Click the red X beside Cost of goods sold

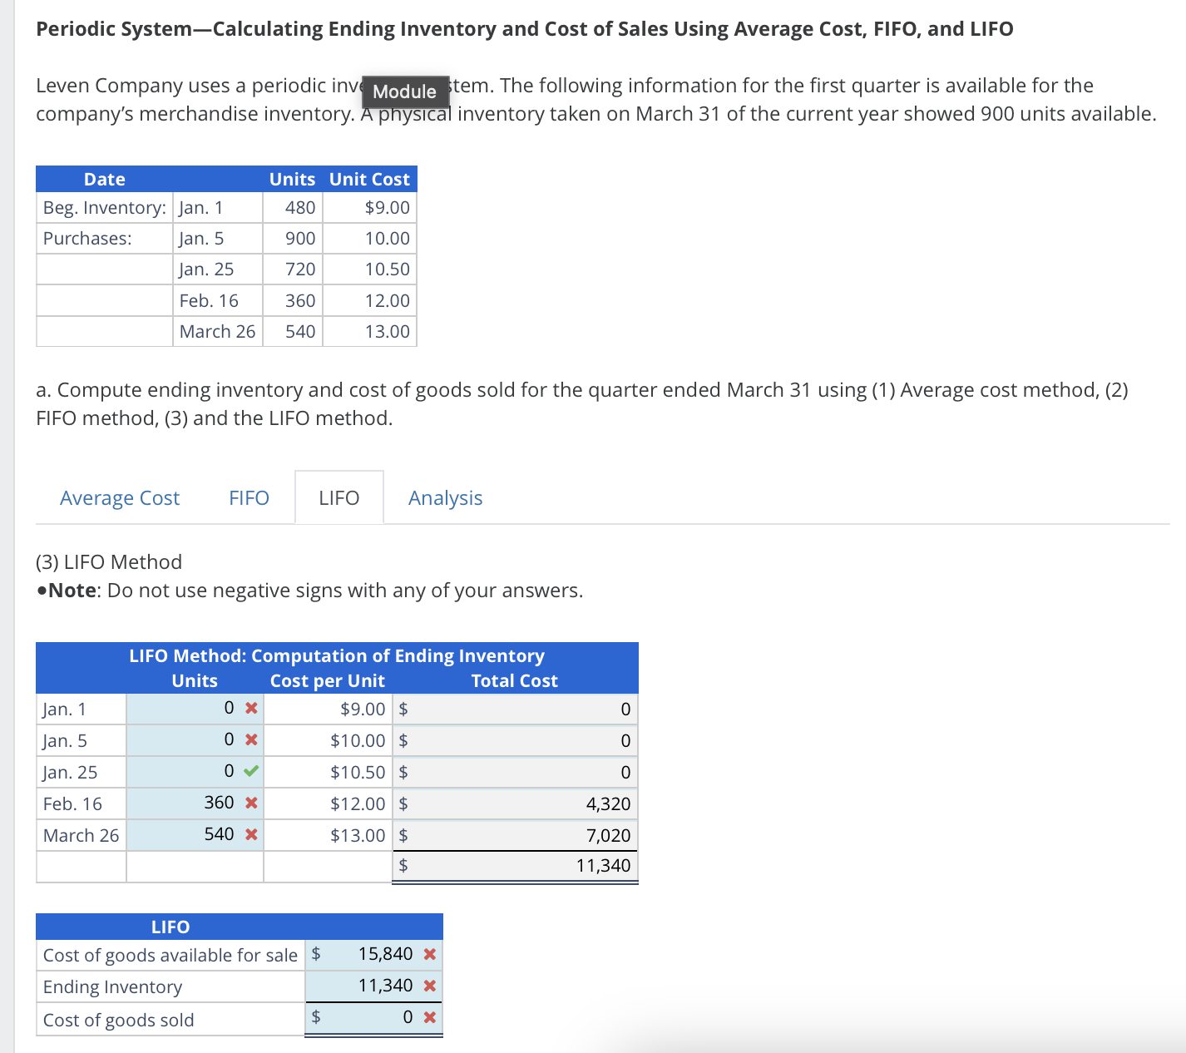pyautogui.click(x=429, y=1017)
